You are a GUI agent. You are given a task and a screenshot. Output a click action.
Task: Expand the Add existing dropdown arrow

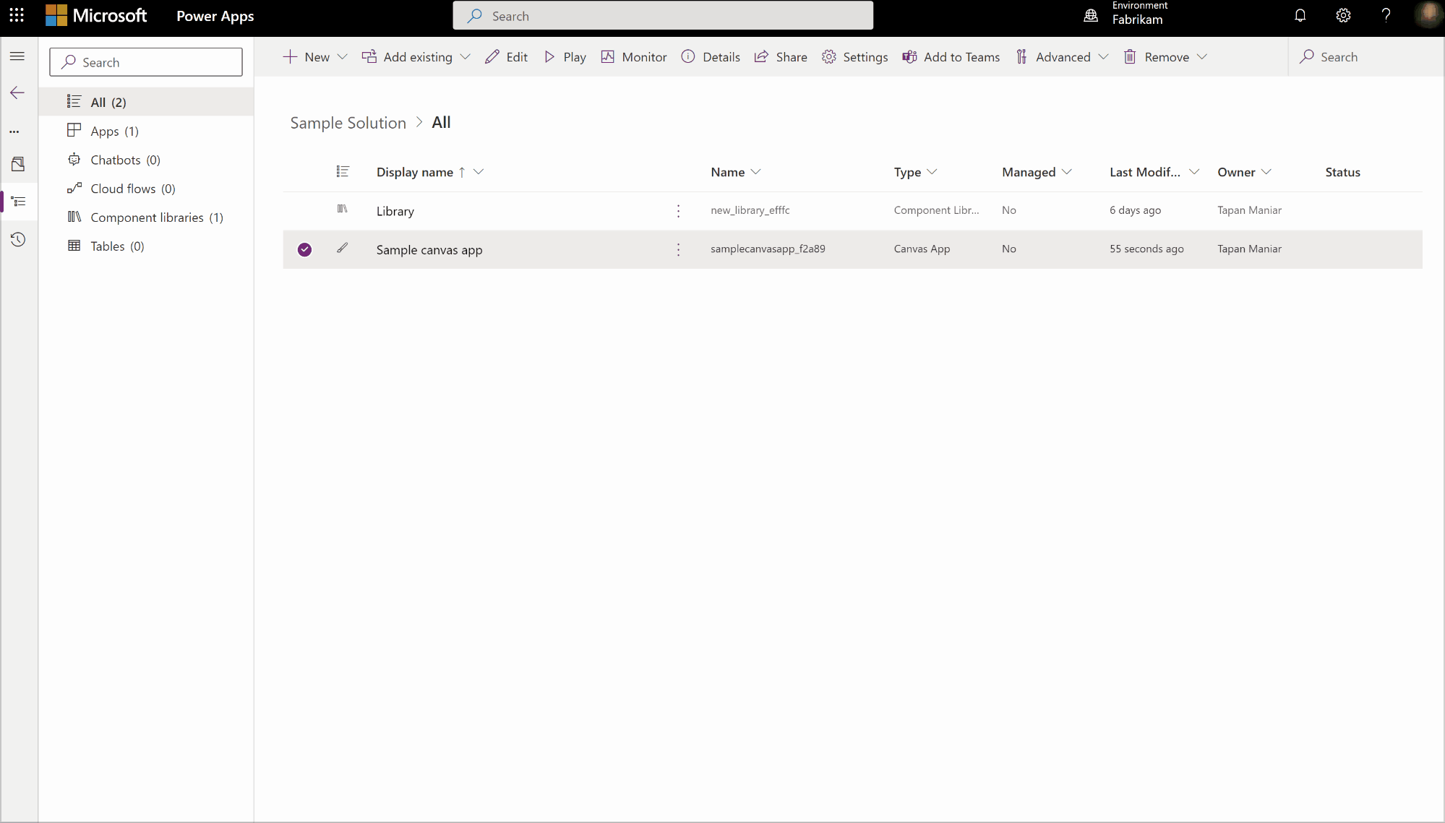click(466, 56)
